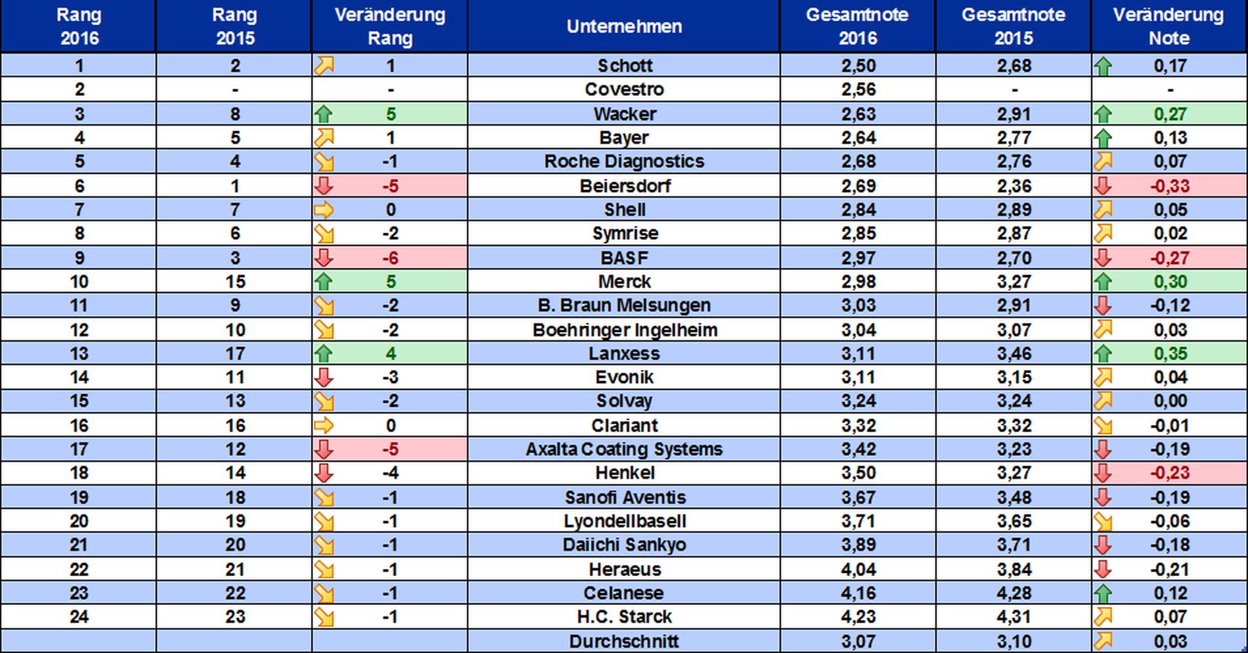Image resolution: width=1248 pixels, height=653 pixels.
Task: Click the yellow sideways arrow in Shell's row
Action: click(324, 210)
